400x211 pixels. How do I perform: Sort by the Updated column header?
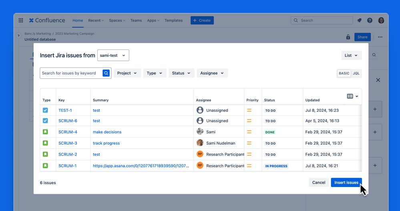[x=312, y=100]
